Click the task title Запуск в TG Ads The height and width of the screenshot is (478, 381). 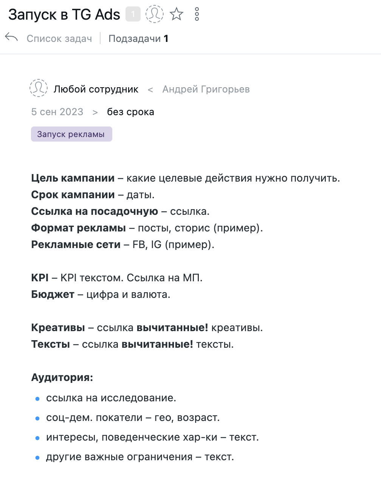64,14
